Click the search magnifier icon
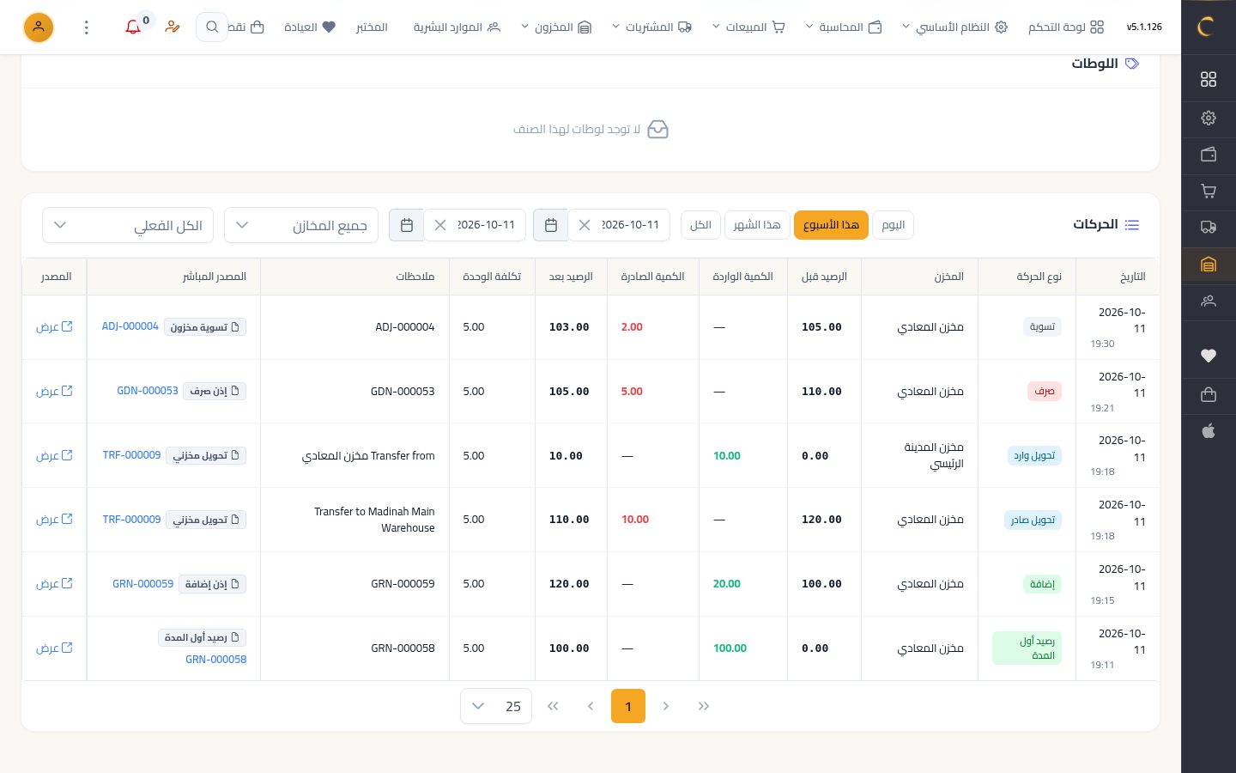 212,27
